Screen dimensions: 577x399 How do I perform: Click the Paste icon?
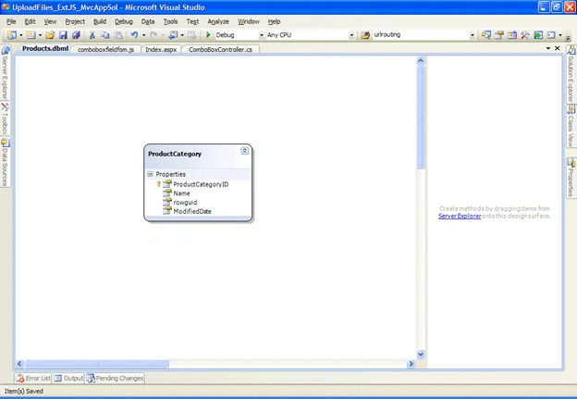[118, 35]
